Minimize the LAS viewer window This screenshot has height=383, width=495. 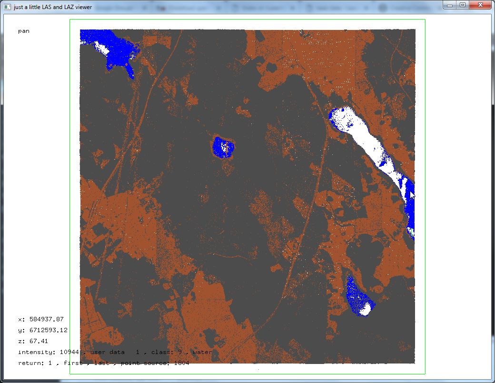(x=450, y=5)
